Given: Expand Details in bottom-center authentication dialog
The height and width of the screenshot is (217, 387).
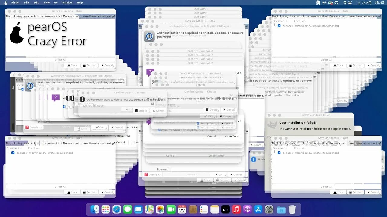Looking at the screenshot, I should click(x=153, y=175).
